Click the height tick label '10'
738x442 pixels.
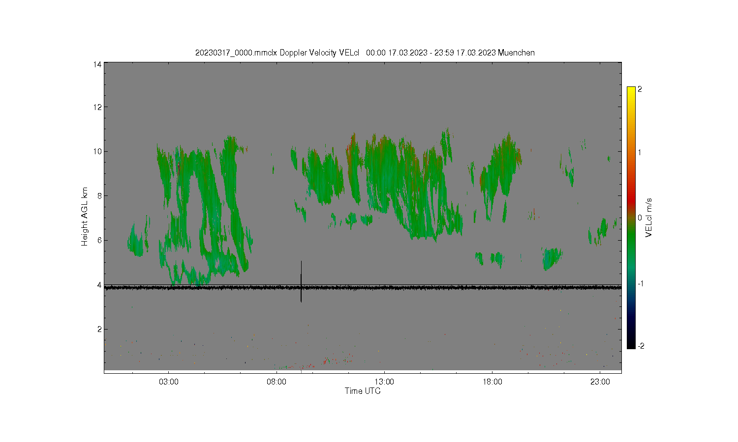97,151
